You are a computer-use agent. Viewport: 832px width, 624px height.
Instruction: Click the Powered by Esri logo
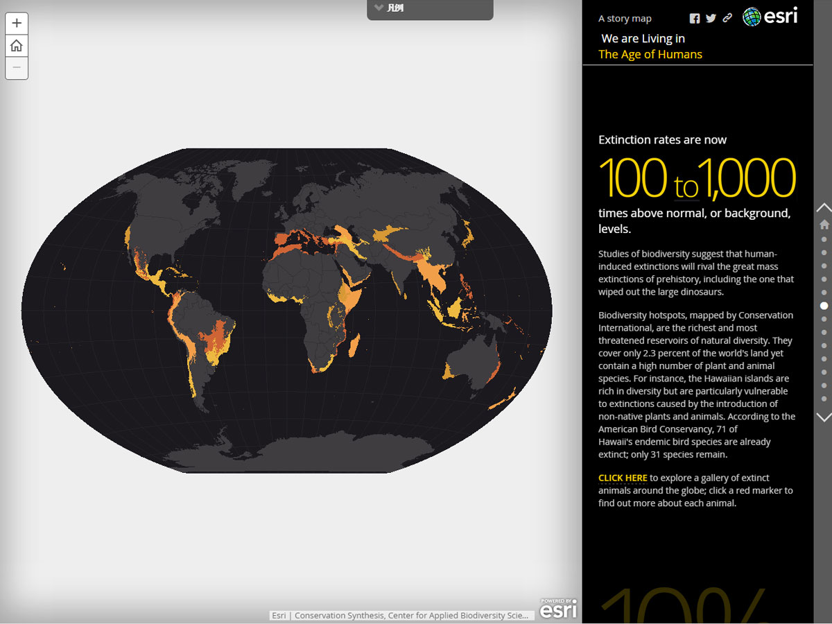(x=558, y=608)
